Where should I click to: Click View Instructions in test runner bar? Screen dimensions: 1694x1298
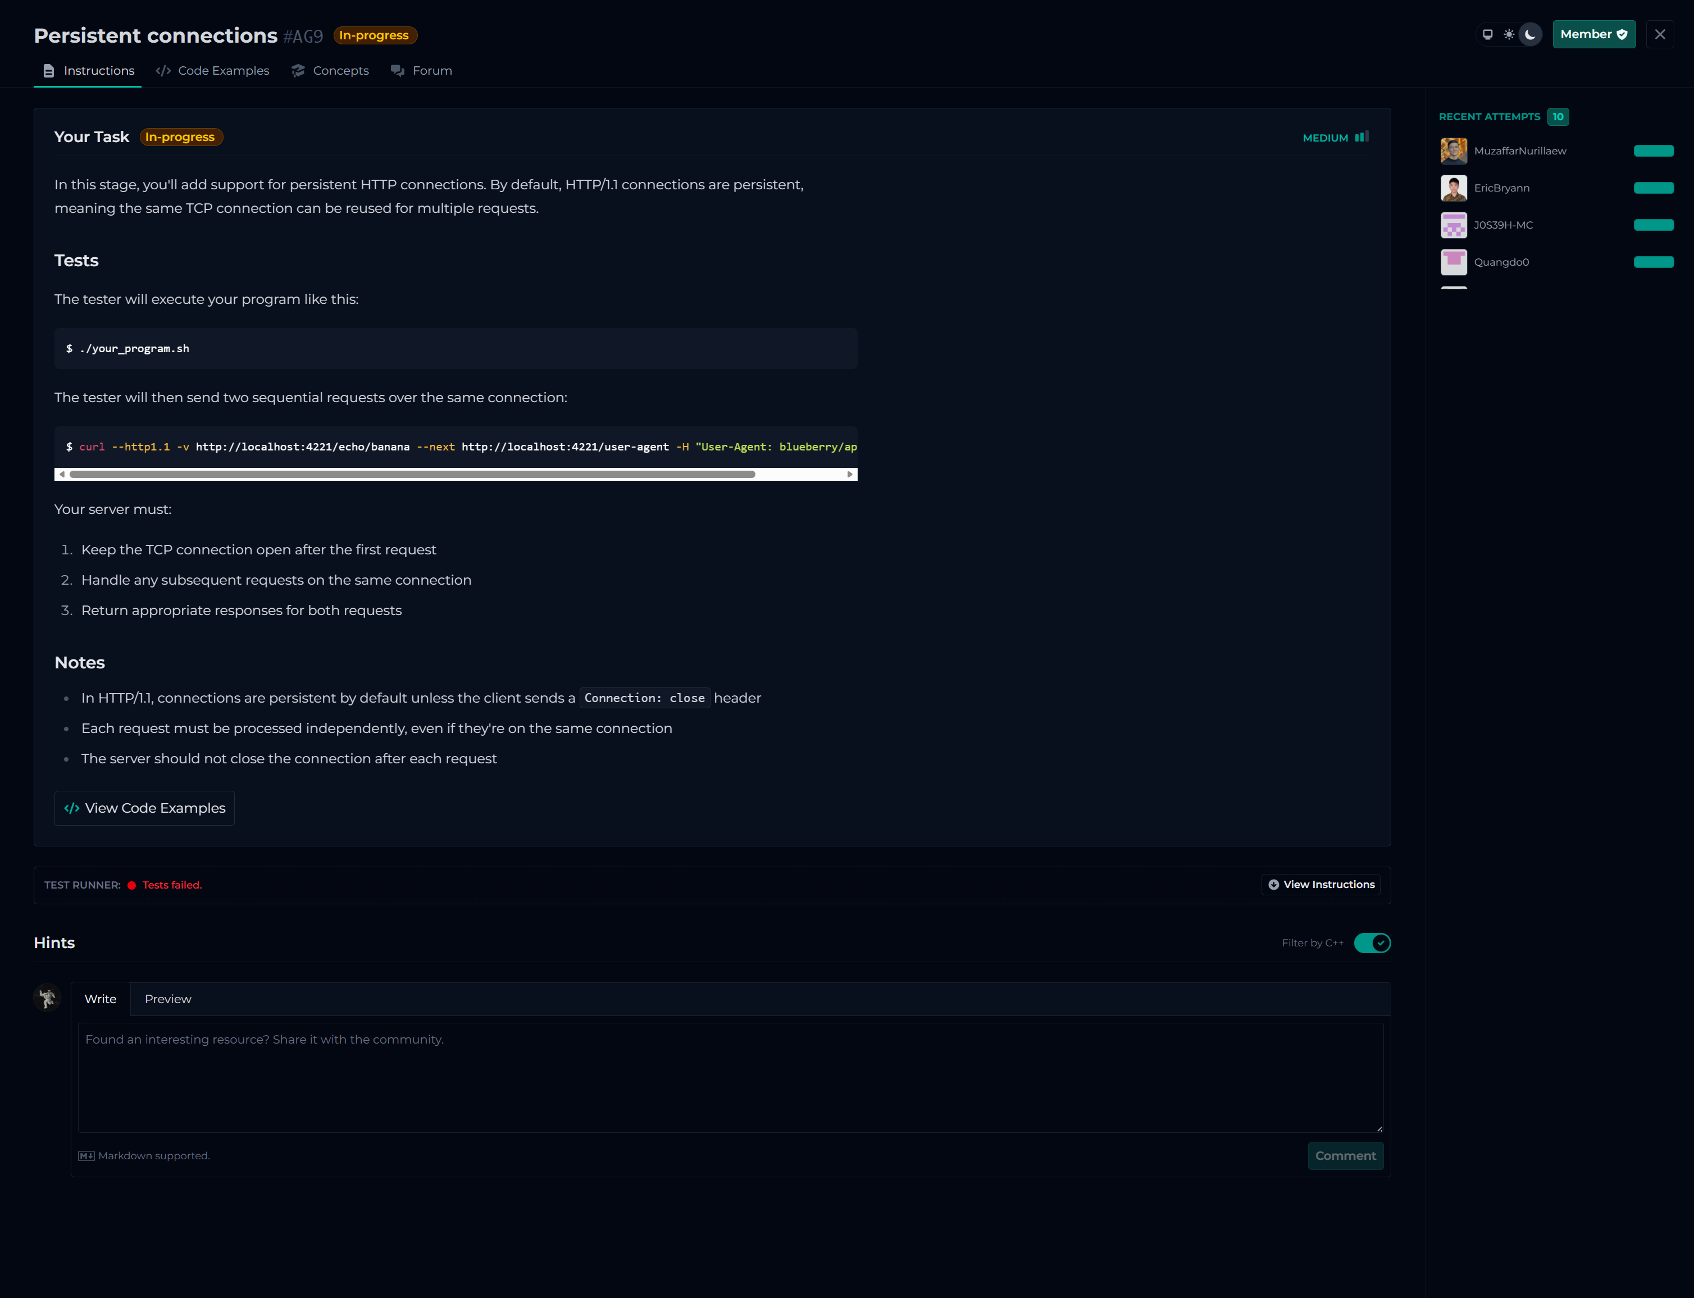click(x=1321, y=885)
